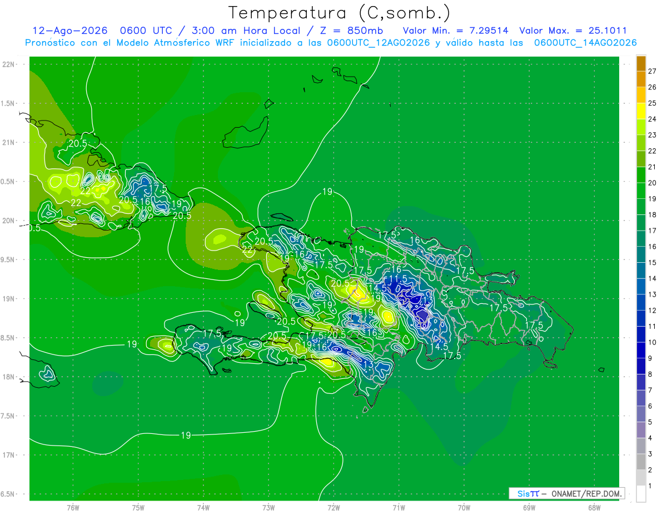Click the gray swatch between legend 3 and 4
Viewport: 667px width, 515px height.
pos(641,446)
